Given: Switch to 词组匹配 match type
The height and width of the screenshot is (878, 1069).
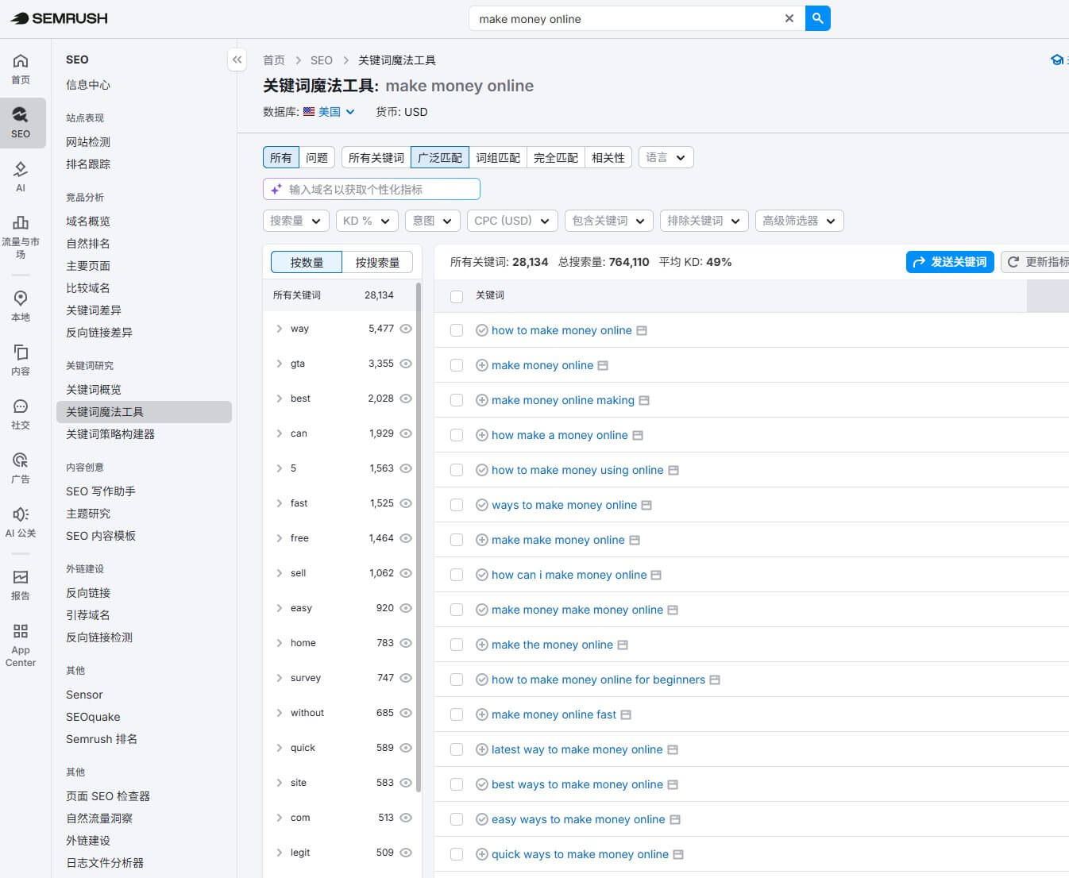Looking at the screenshot, I should coord(498,157).
